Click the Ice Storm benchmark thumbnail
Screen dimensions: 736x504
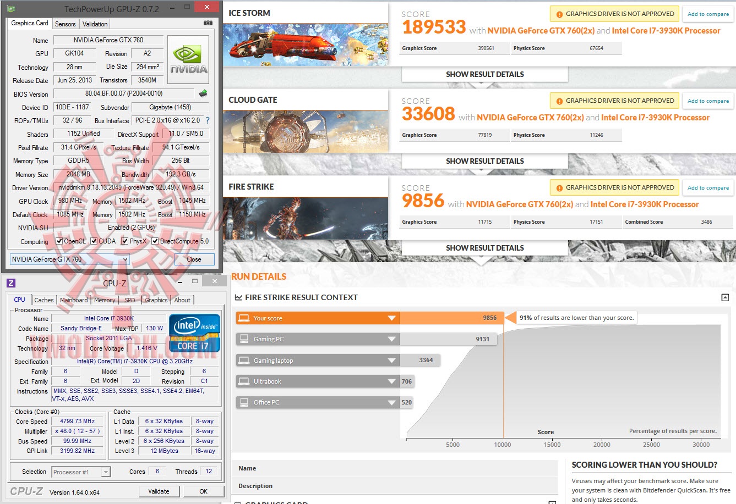[306, 44]
